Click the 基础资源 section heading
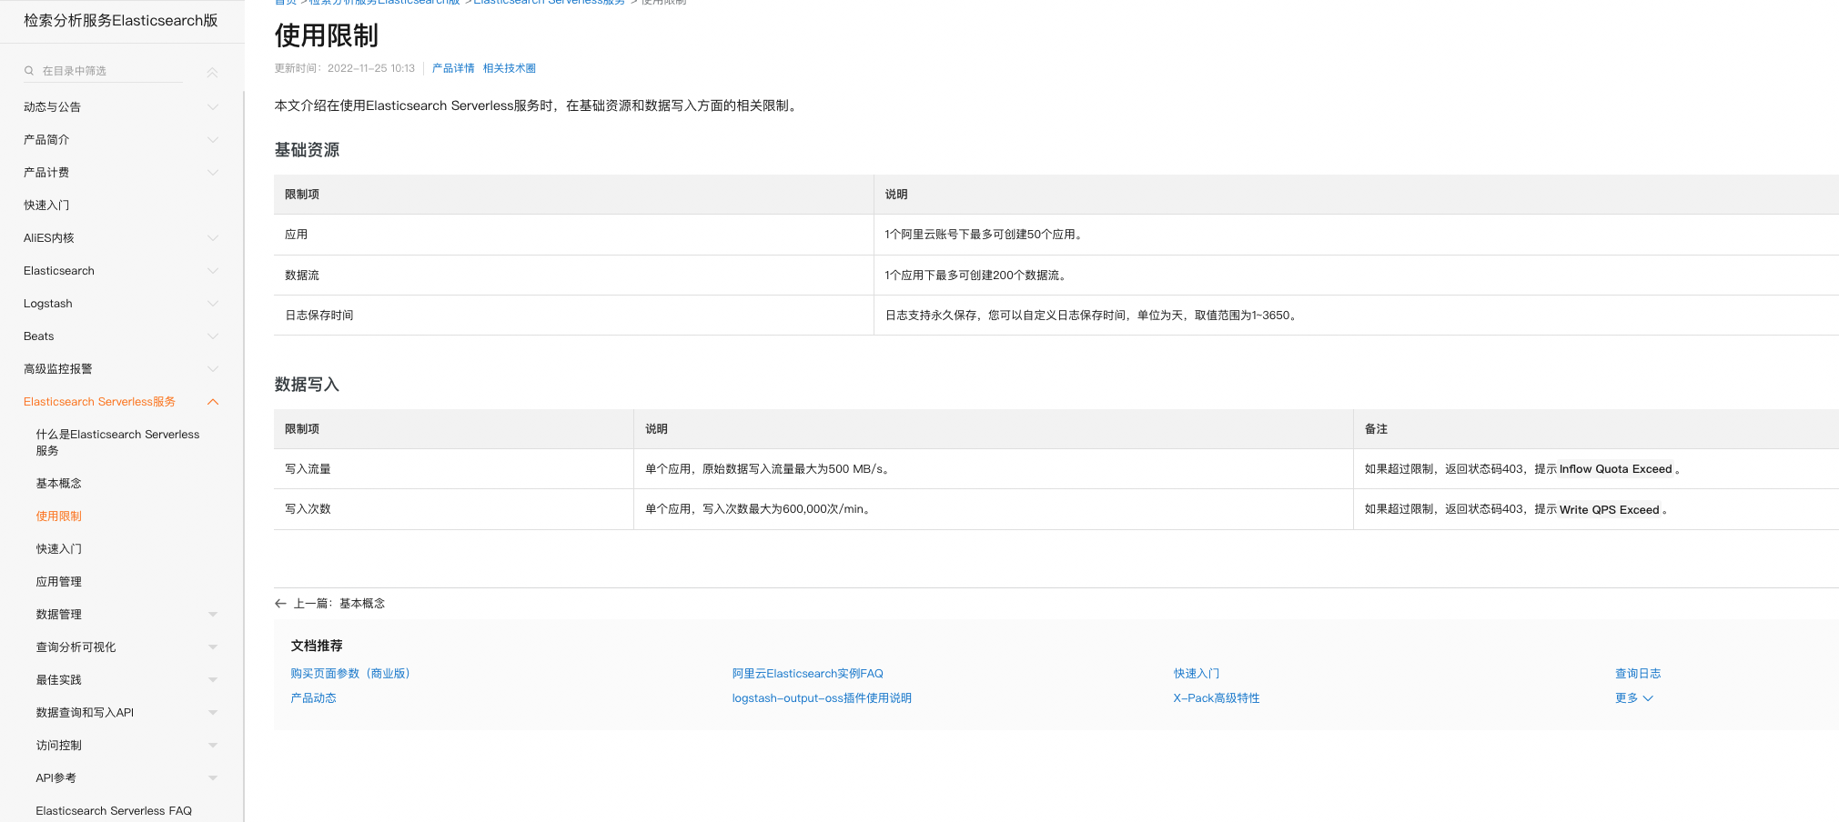Image resolution: width=1839 pixels, height=822 pixels. 307,150
